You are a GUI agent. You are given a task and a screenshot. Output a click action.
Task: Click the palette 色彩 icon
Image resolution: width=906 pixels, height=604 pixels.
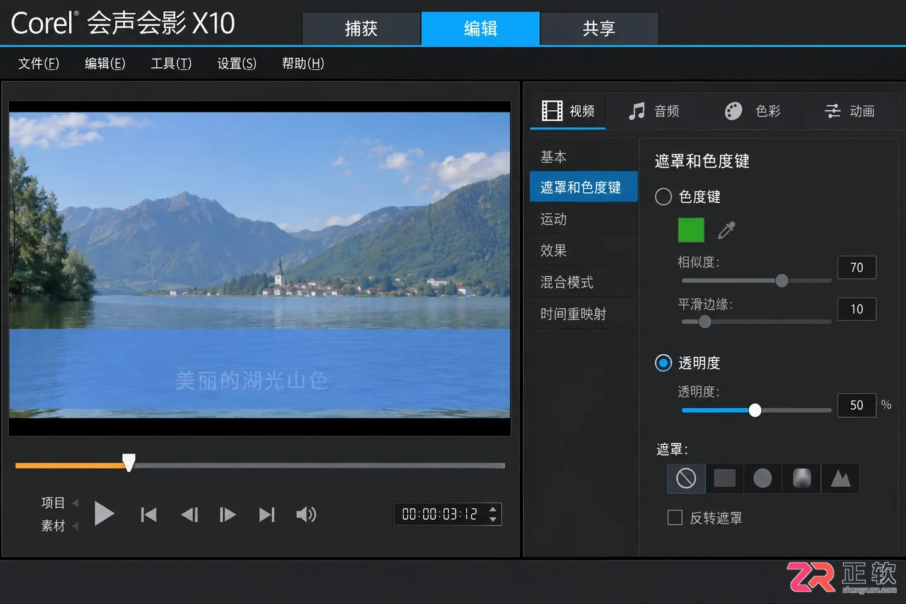[x=734, y=111]
